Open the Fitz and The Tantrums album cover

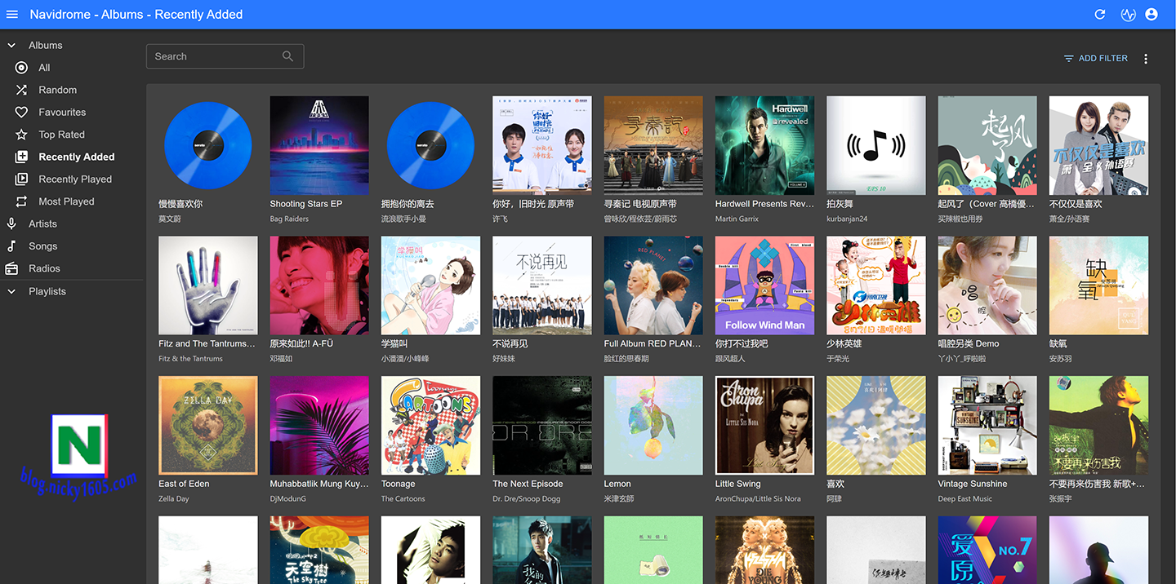pyautogui.click(x=208, y=285)
